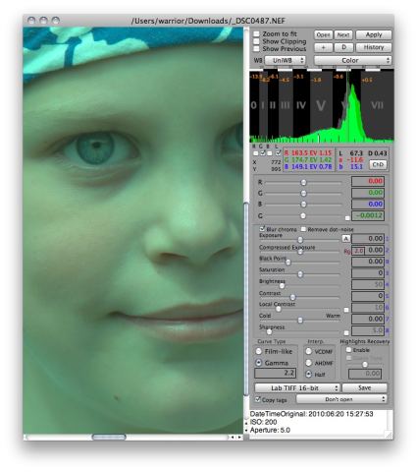Image resolution: width=417 pixels, height=472 pixels.
Task: Click the -0.0012 C value field
Action: [368, 215]
